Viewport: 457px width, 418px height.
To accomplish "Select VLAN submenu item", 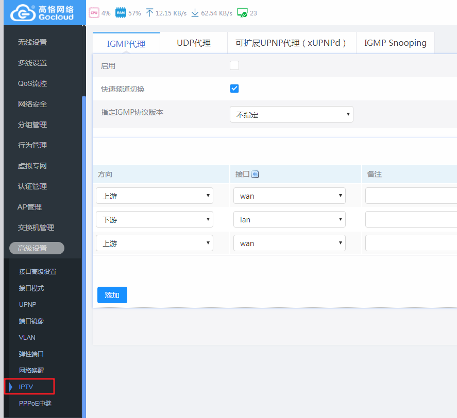I will click(27, 337).
